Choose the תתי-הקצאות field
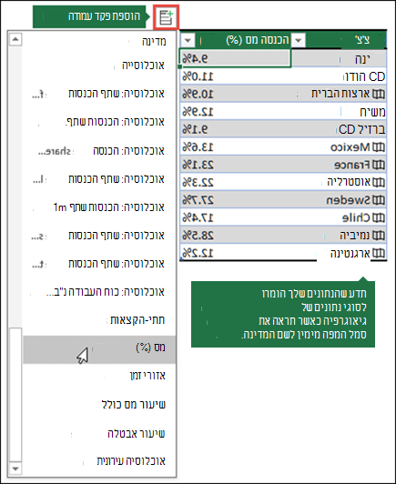 (x=99, y=320)
